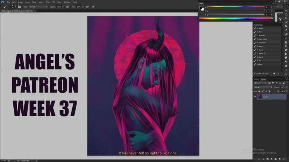
Task: Select the last tool preset in the list
Action: point(267,64)
